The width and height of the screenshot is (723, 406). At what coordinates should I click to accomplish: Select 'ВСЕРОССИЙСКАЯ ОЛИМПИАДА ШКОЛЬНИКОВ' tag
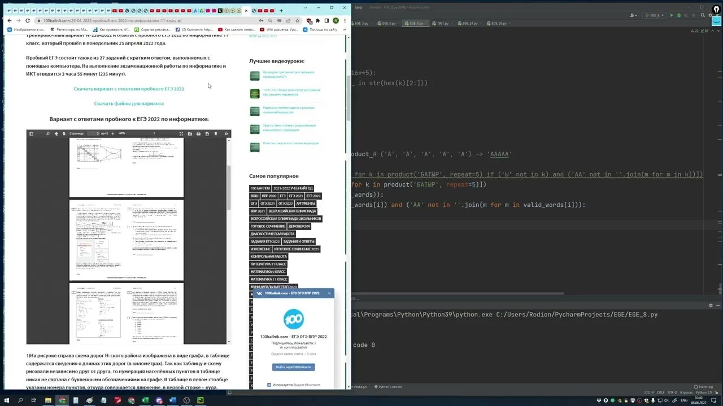(286, 218)
